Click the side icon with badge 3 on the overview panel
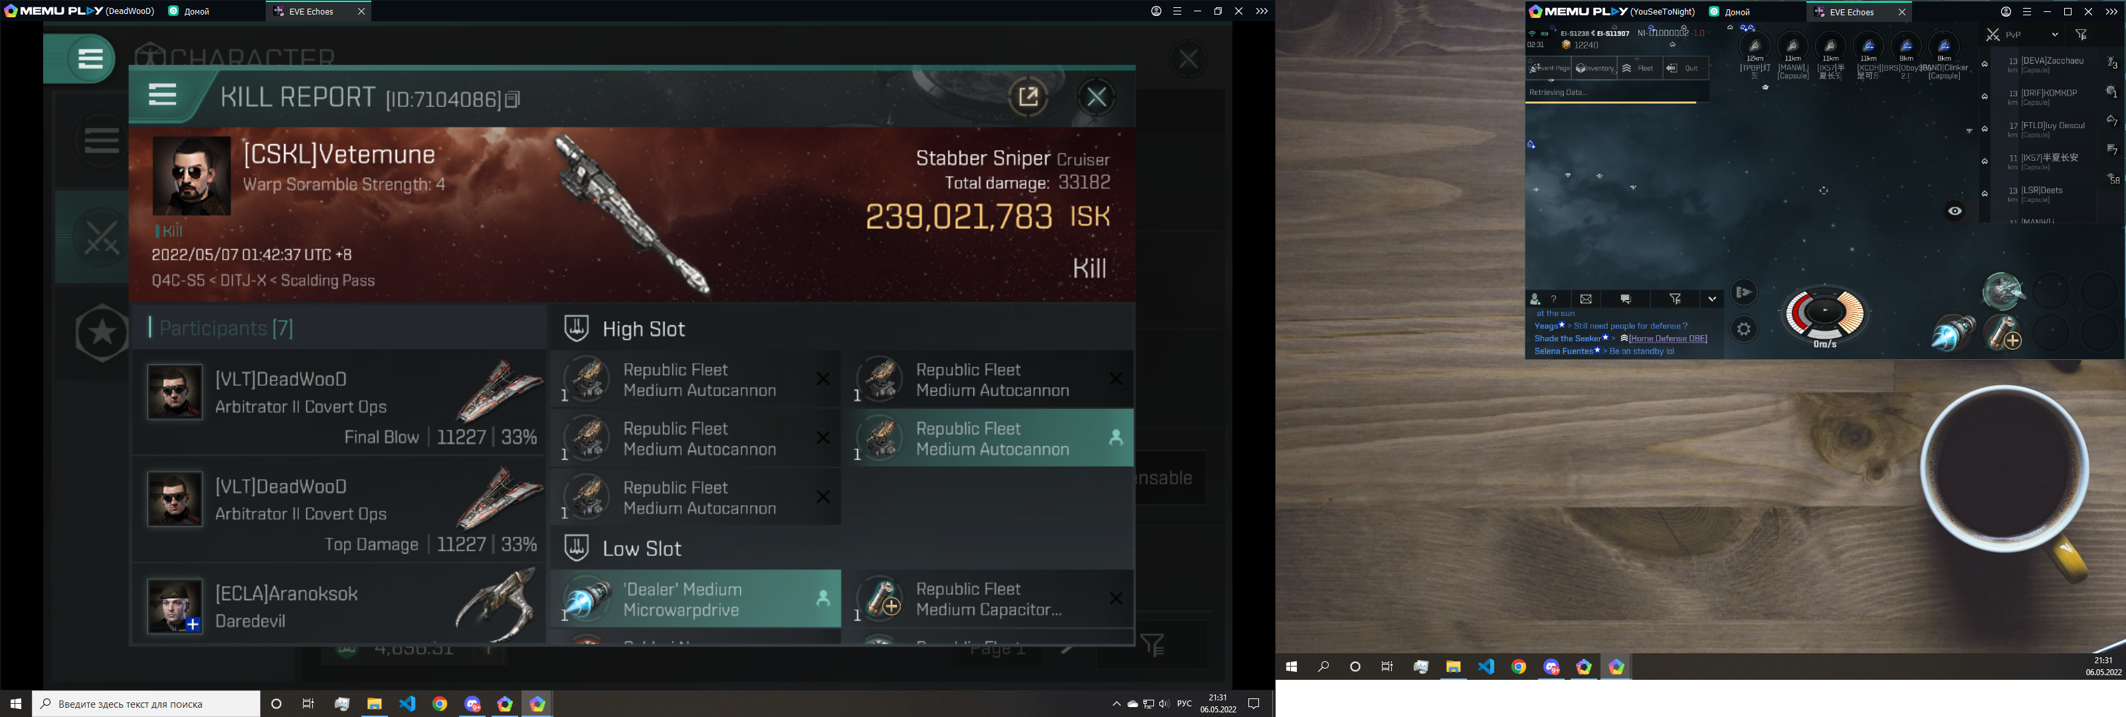This screenshot has width=2126, height=717. pyautogui.click(x=2112, y=62)
